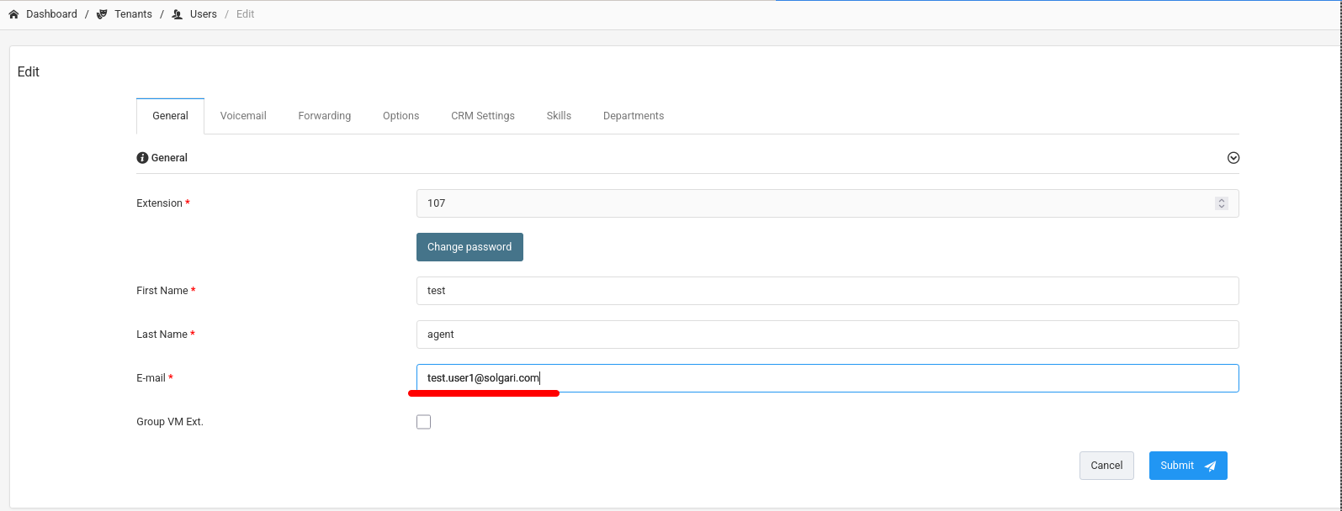Show the Departments tab
The width and height of the screenshot is (1342, 511).
[x=633, y=116]
